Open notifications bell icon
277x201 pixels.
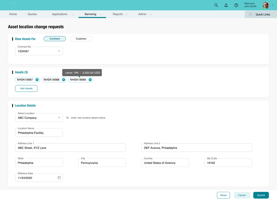pyautogui.click(x=226, y=5)
